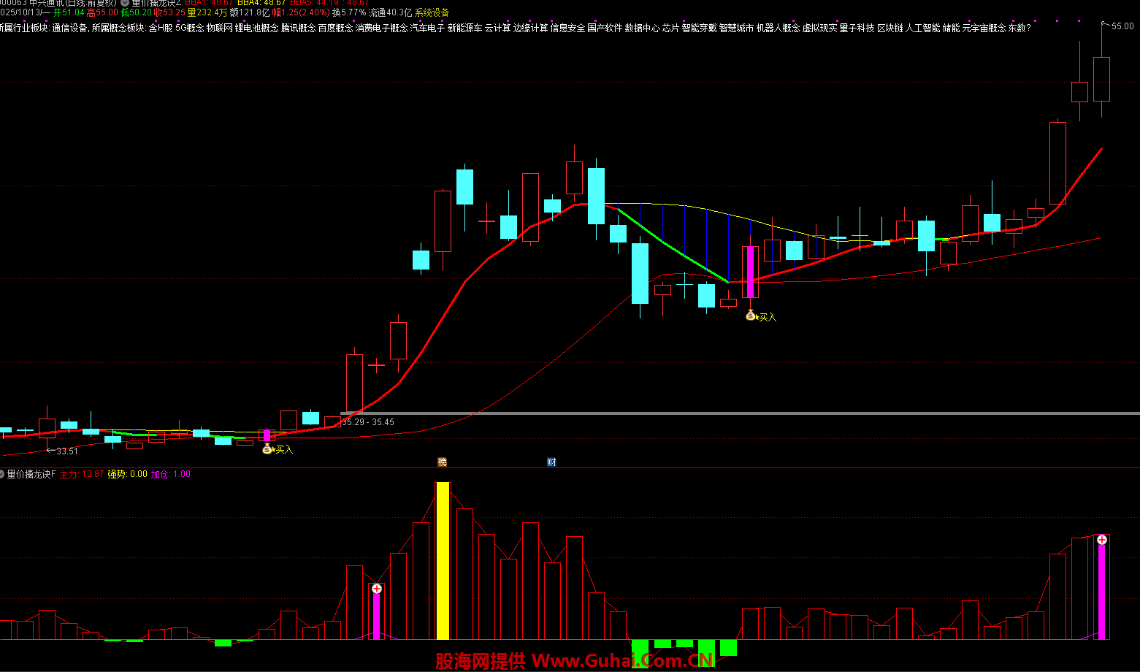1140x672 pixels.
Task: Click the first 买入 money bag icon
Action: click(x=267, y=448)
